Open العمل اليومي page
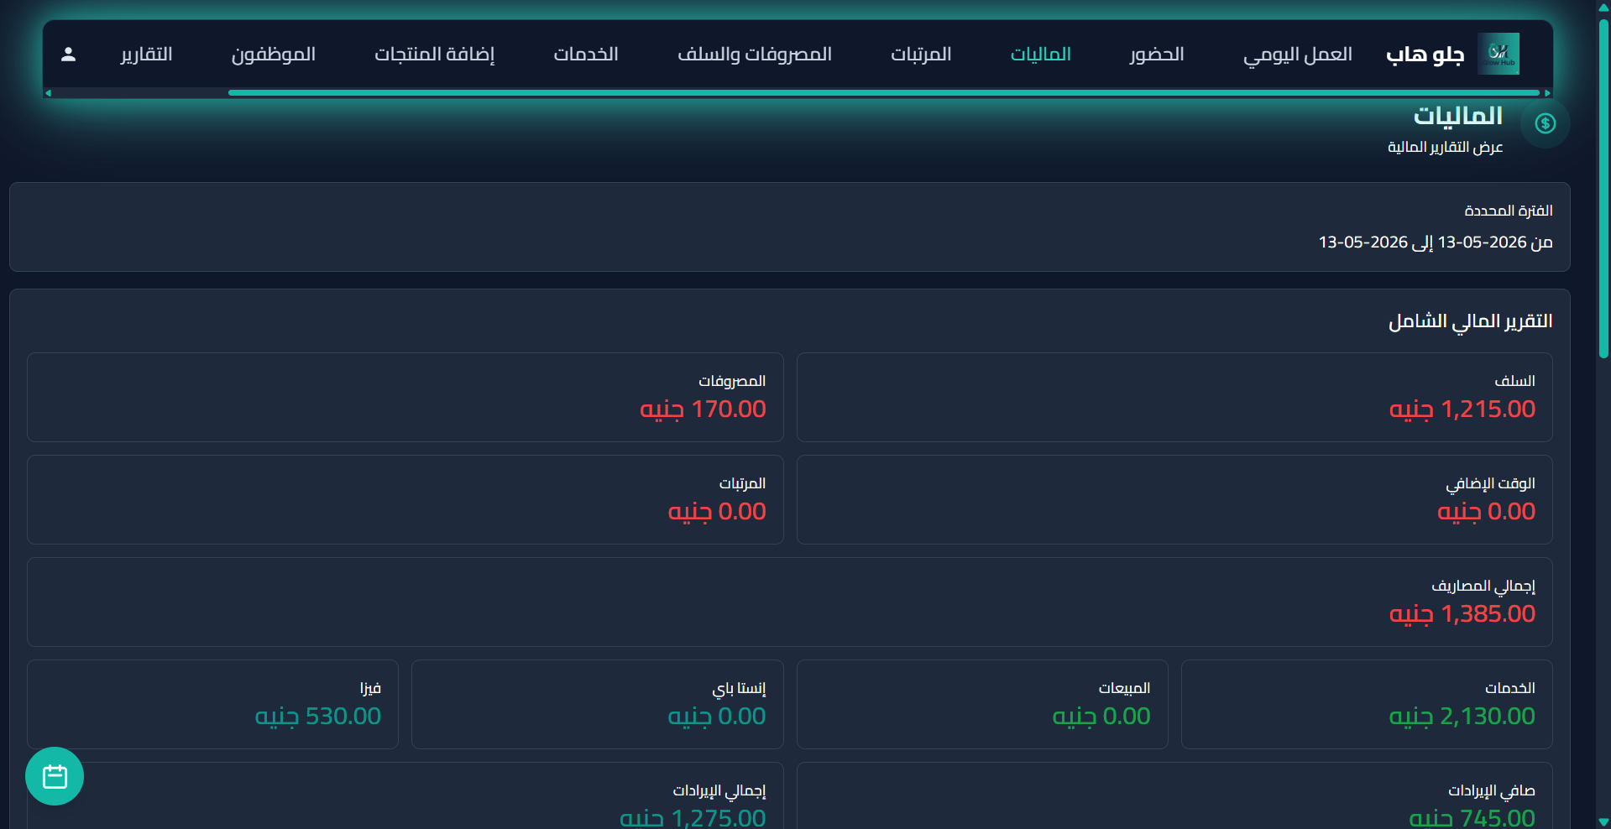The width and height of the screenshot is (1611, 829). pyautogui.click(x=1298, y=55)
